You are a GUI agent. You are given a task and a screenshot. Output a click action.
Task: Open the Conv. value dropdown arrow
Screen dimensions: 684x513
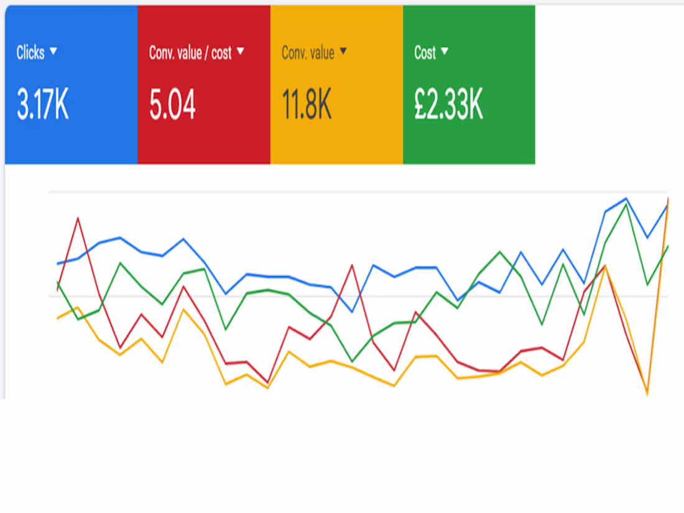344,53
